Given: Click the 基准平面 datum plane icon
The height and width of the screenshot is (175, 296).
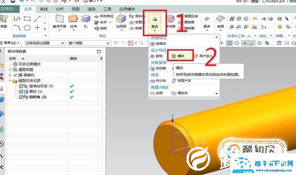Looking at the screenshot, I should click(x=59, y=21).
